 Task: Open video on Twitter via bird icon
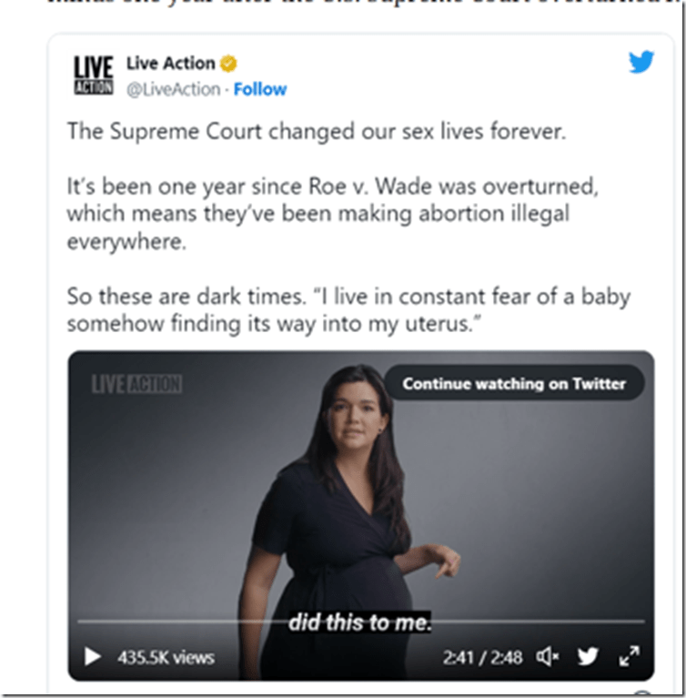tap(588, 657)
